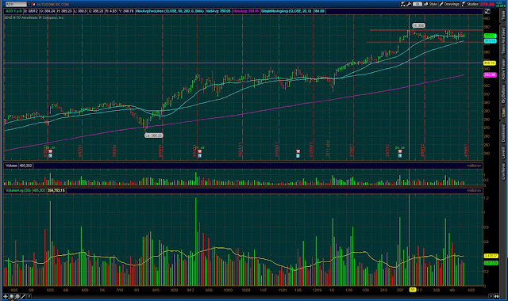Image resolution: width=508 pixels, height=301 pixels.
Task: Click the magenta slowAvg value label
Action: pyautogui.click(x=246, y=11)
